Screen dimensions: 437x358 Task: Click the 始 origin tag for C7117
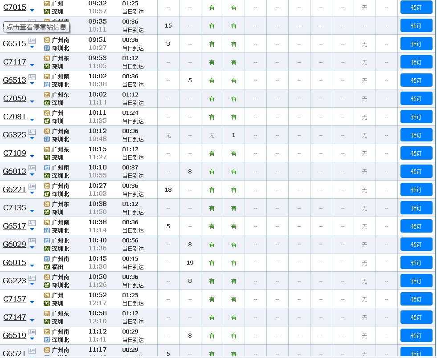[x=46, y=58]
